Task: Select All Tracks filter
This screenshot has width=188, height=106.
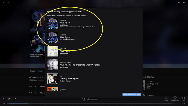Action: (x=32, y=77)
